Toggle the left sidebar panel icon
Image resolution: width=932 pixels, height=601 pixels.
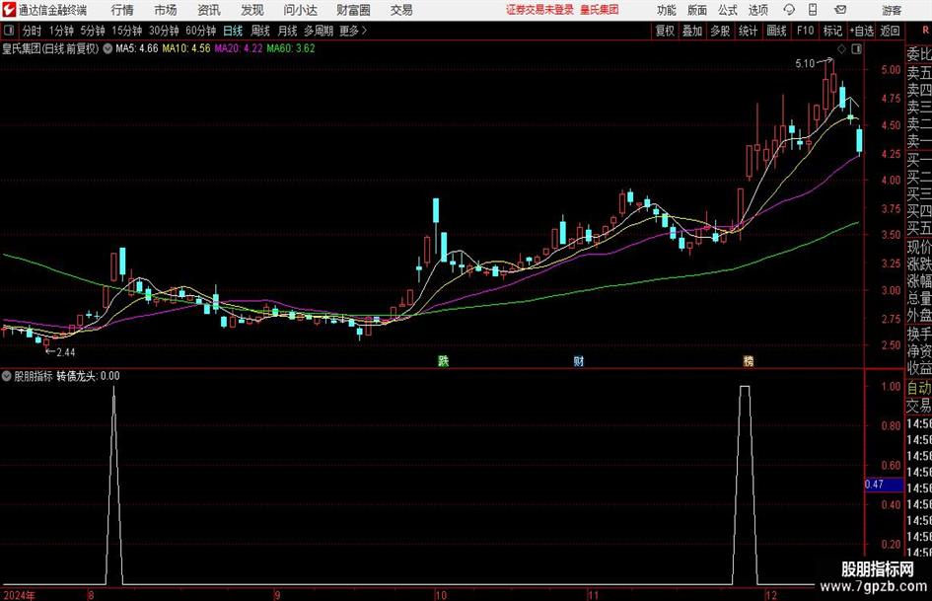[x=9, y=31]
